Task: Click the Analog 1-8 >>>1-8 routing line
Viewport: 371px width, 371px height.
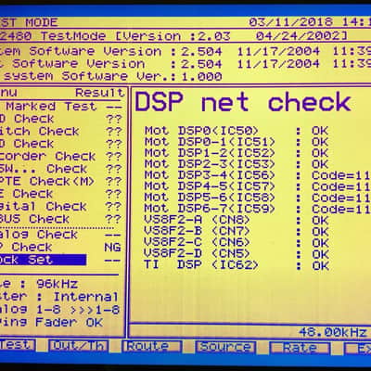Action: (60, 310)
